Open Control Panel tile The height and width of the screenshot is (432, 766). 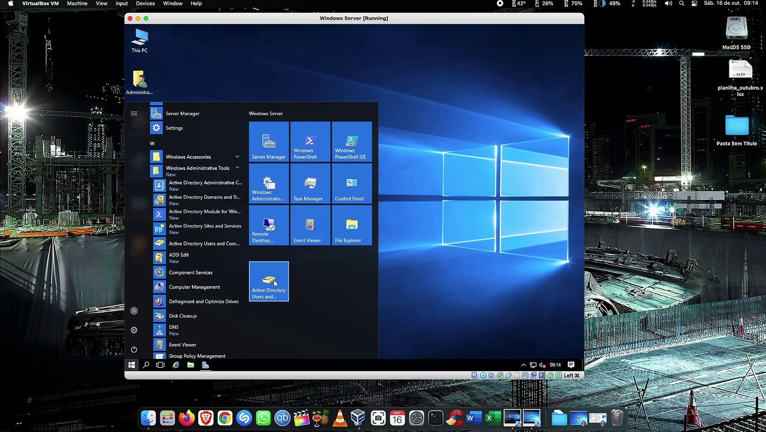pos(352,183)
